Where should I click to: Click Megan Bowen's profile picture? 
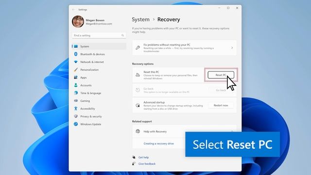78,21
